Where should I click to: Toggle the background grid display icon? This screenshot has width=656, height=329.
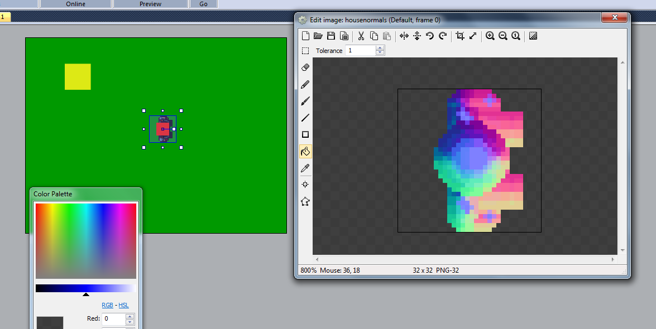[533, 36]
